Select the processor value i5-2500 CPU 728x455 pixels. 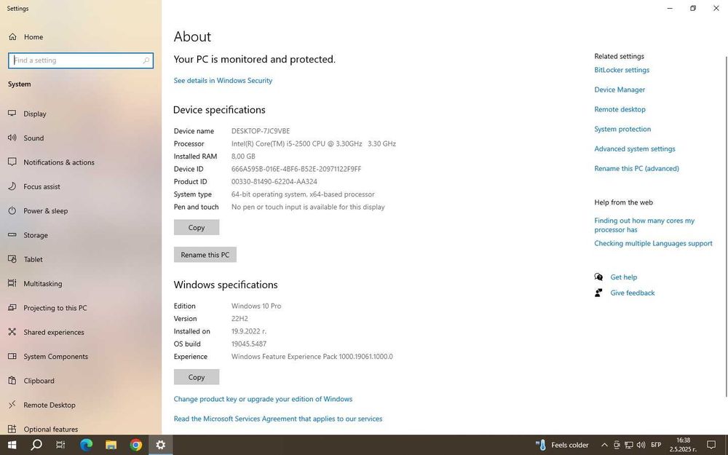[x=314, y=144]
